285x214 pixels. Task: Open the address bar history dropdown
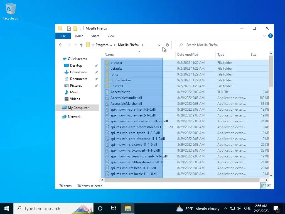pos(159,45)
